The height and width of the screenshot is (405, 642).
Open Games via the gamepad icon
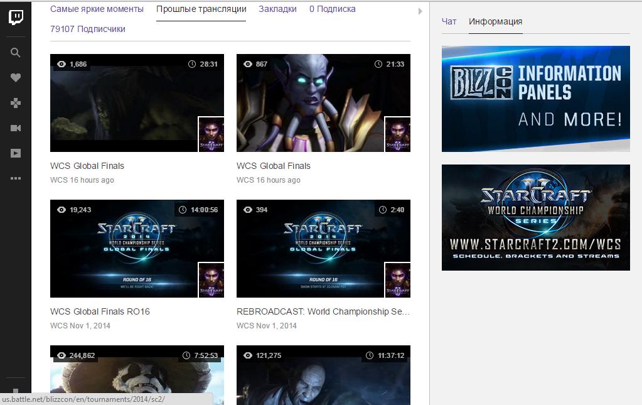pyautogui.click(x=16, y=103)
